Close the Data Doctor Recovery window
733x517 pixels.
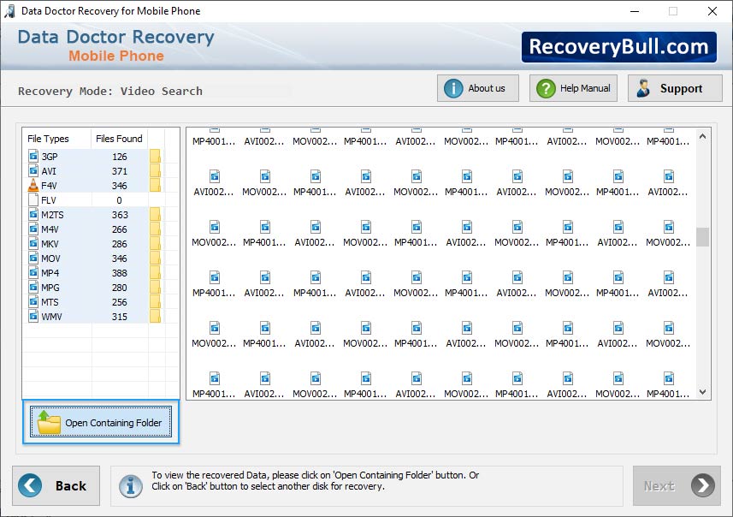pyautogui.click(x=712, y=11)
